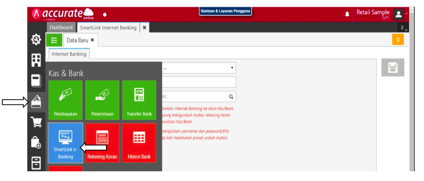
Task: Click the Kas & Bank panel heading
Action: tap(66, 73)
